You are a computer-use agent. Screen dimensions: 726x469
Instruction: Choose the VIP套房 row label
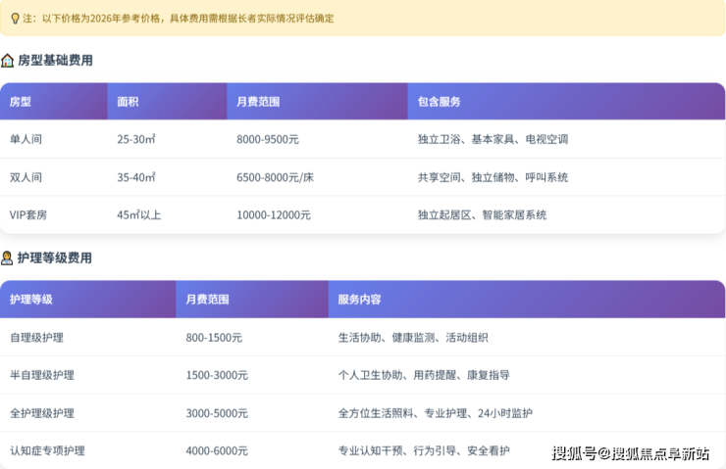point(31,214)
